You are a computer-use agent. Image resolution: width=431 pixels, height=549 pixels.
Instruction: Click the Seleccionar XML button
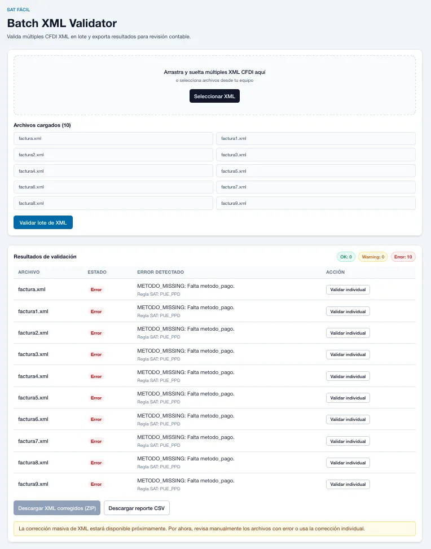[x=214, y=96]
